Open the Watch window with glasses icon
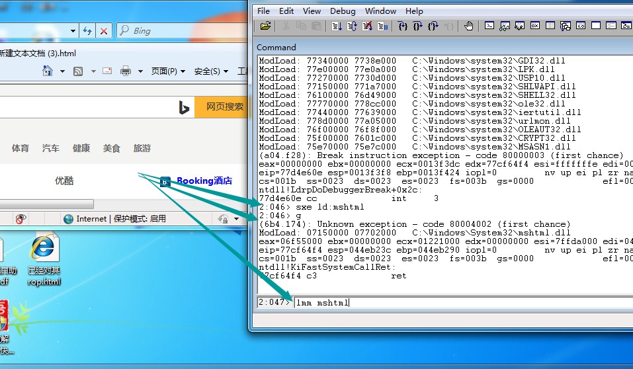Screen dimensions: 633x369 coord(505,26)
